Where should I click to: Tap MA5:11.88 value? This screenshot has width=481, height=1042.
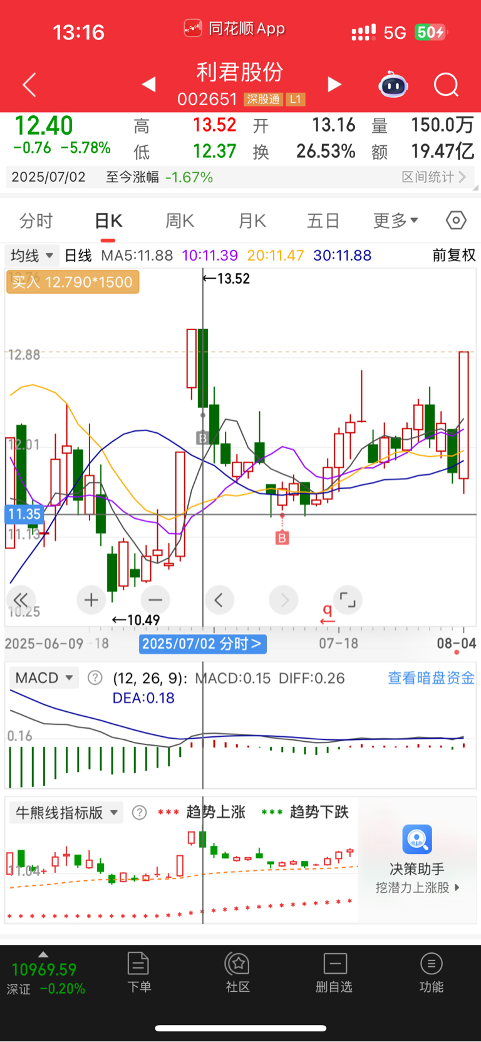point(137,256)
